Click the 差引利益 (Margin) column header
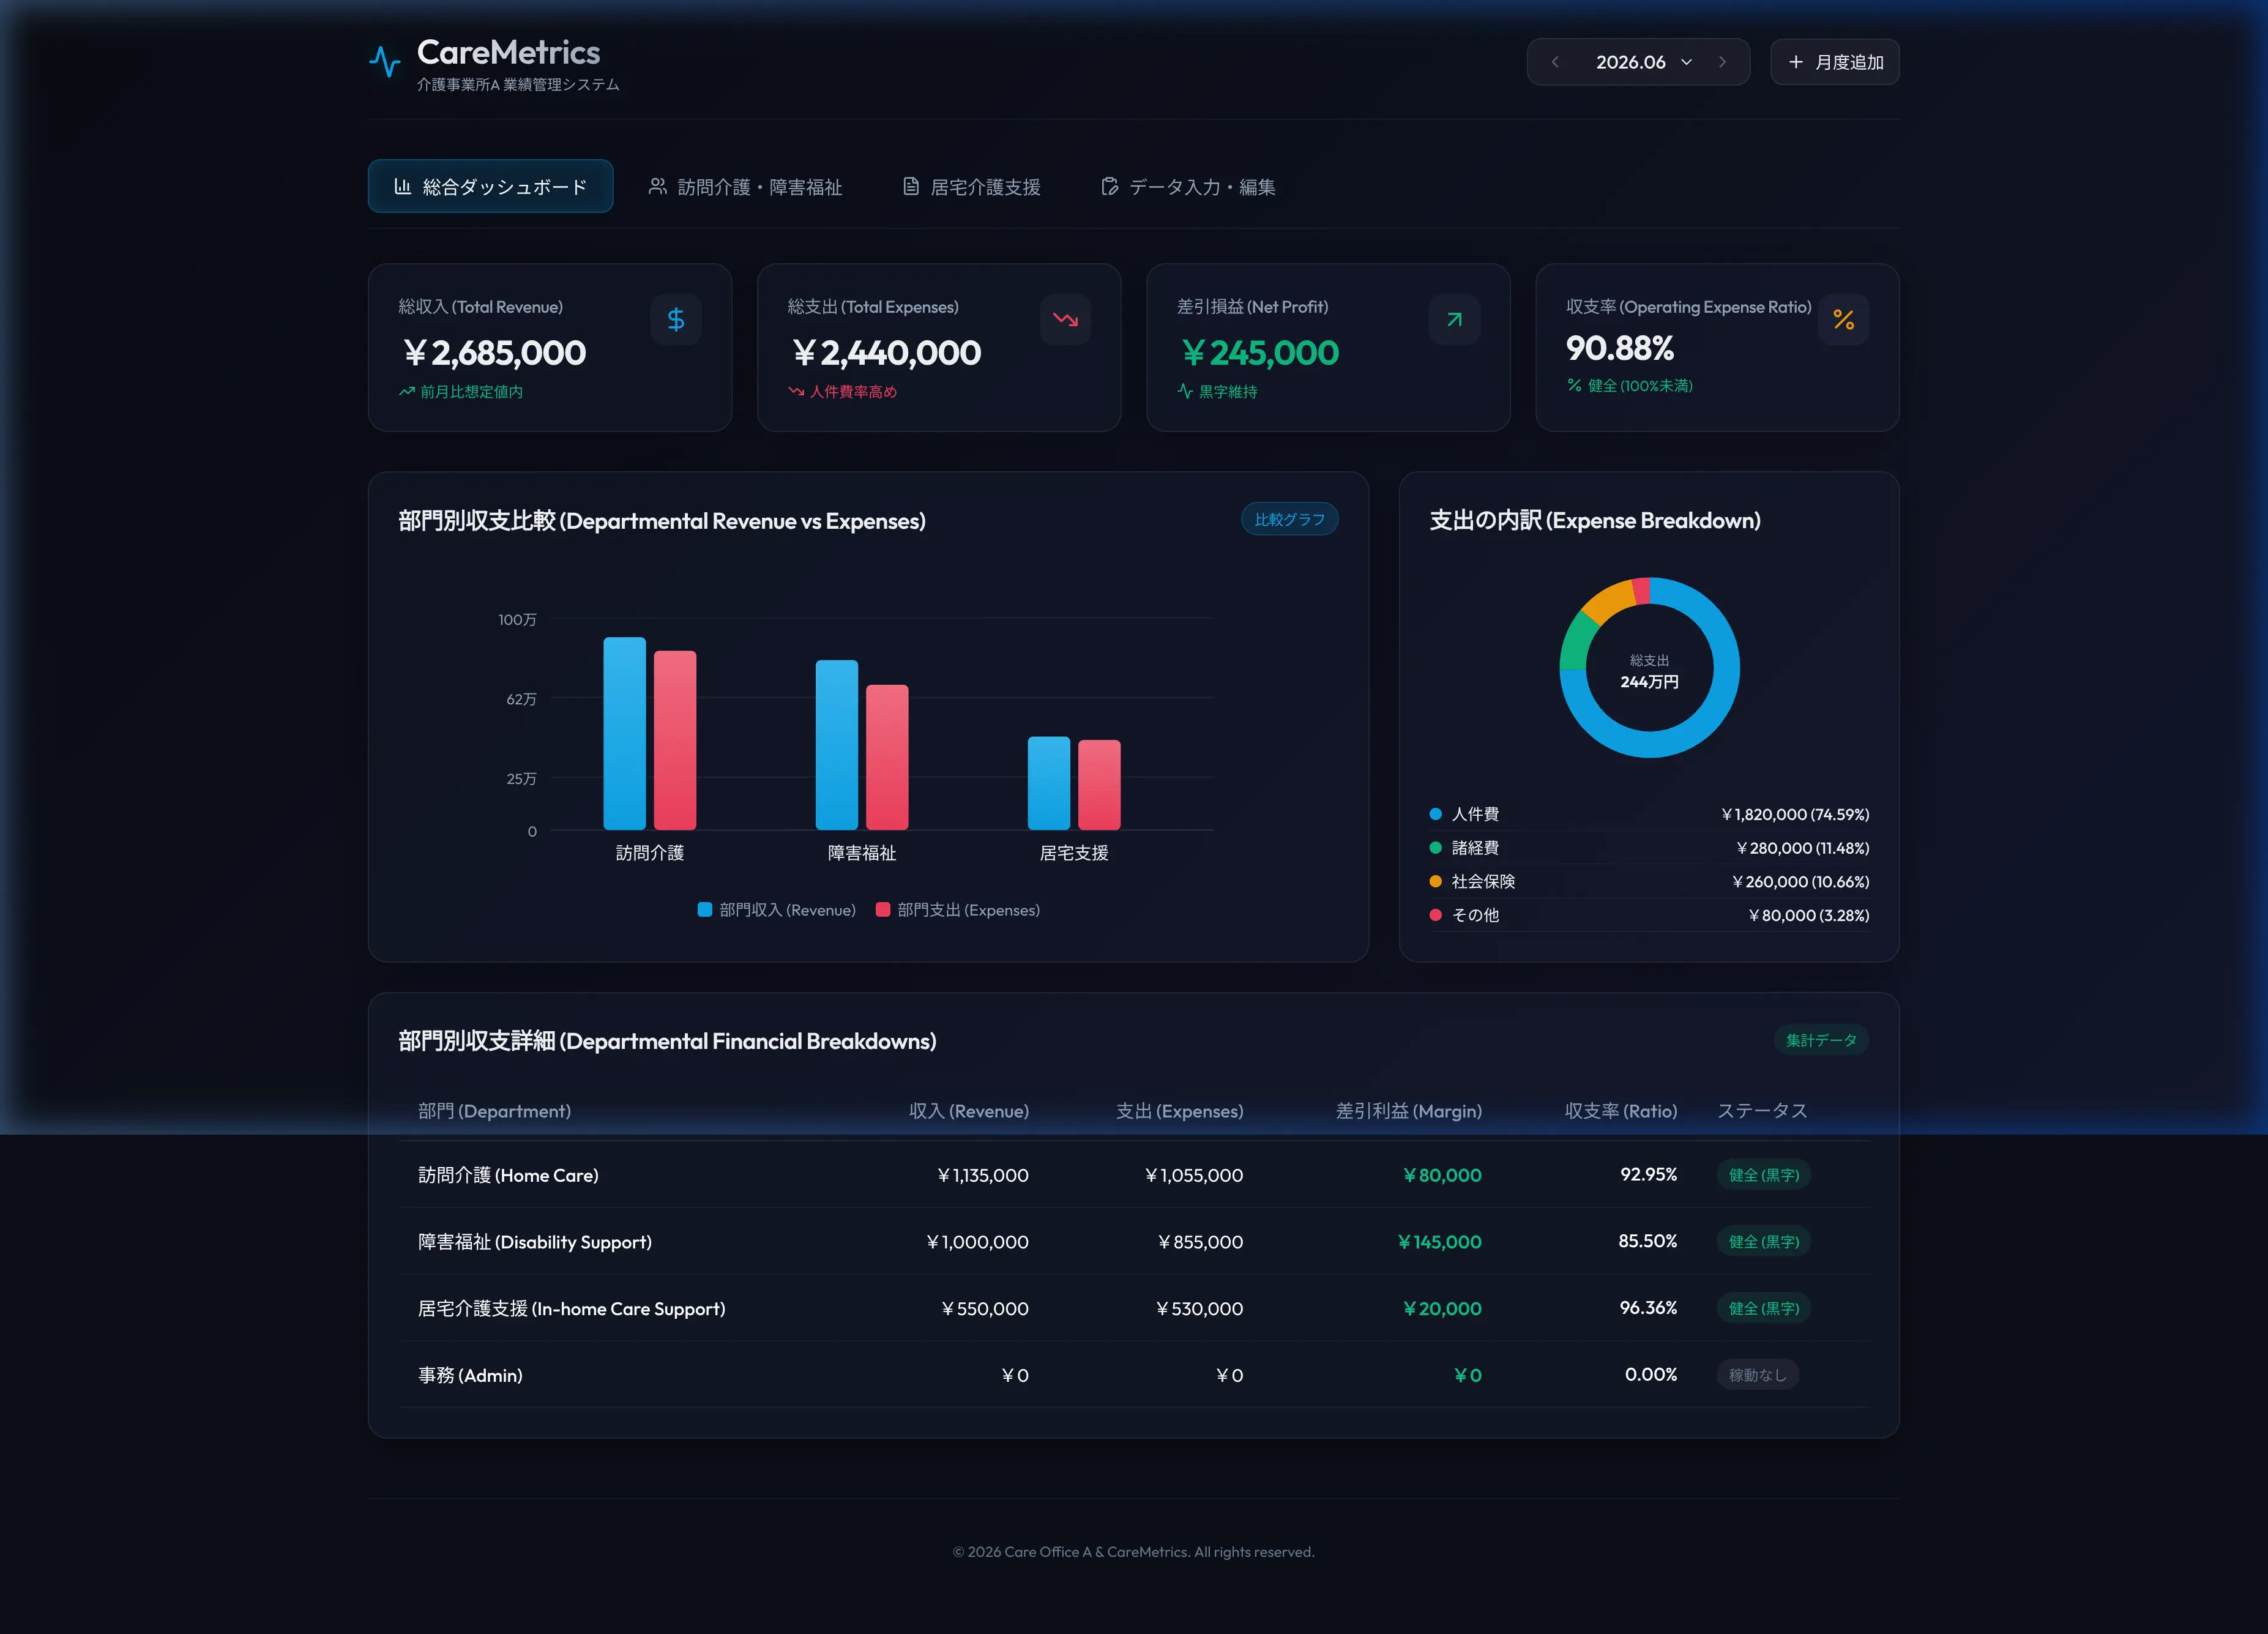The height and width of the screenshot is (1634, 2268). (x=1408, y=1110)
